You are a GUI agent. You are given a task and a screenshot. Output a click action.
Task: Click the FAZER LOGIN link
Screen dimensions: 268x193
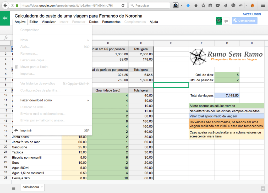point(251,14)
